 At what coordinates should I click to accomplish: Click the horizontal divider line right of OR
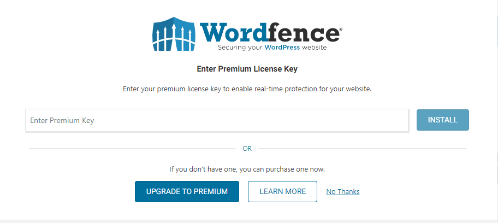pos(360,148)
